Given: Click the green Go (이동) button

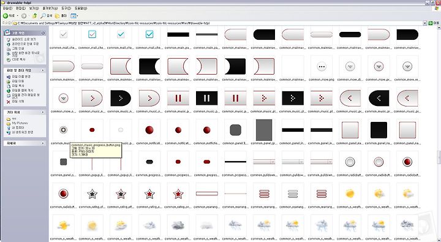Looking at the screenshot, I should pos(434,23).
